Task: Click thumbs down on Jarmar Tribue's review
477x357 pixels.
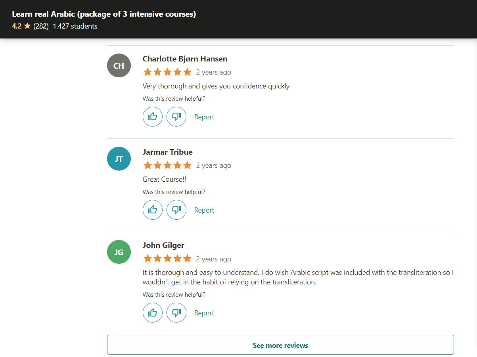Action: [x=176, y=210]
